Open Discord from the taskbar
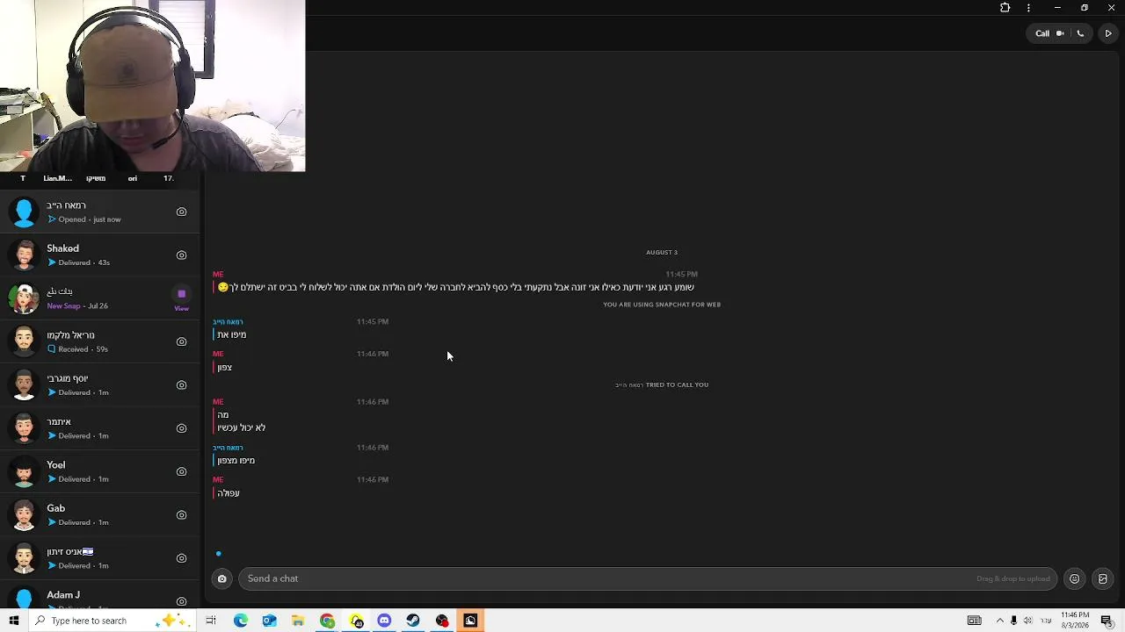The height and width of the screenshot is (632, 1125). click(x=384, y=621)
